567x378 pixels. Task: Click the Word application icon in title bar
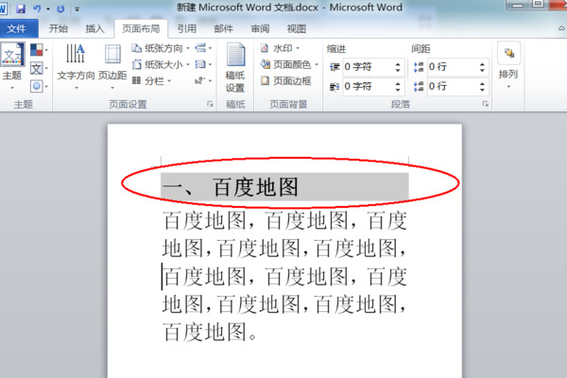[x=3, y=9]
